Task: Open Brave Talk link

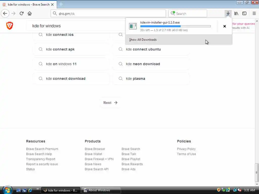Action: pos(129,154)
